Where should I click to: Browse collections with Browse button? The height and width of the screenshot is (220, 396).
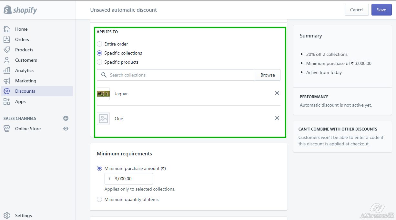point(268,75)
